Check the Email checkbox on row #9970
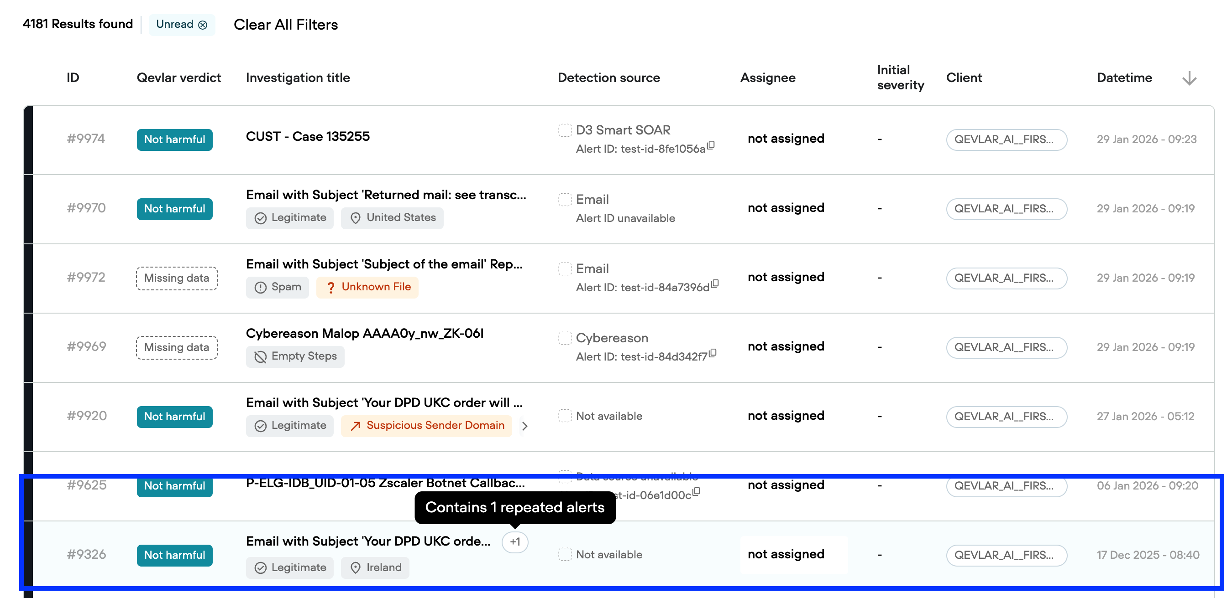Screen dimensions: 1227x598 pos(565,199)
